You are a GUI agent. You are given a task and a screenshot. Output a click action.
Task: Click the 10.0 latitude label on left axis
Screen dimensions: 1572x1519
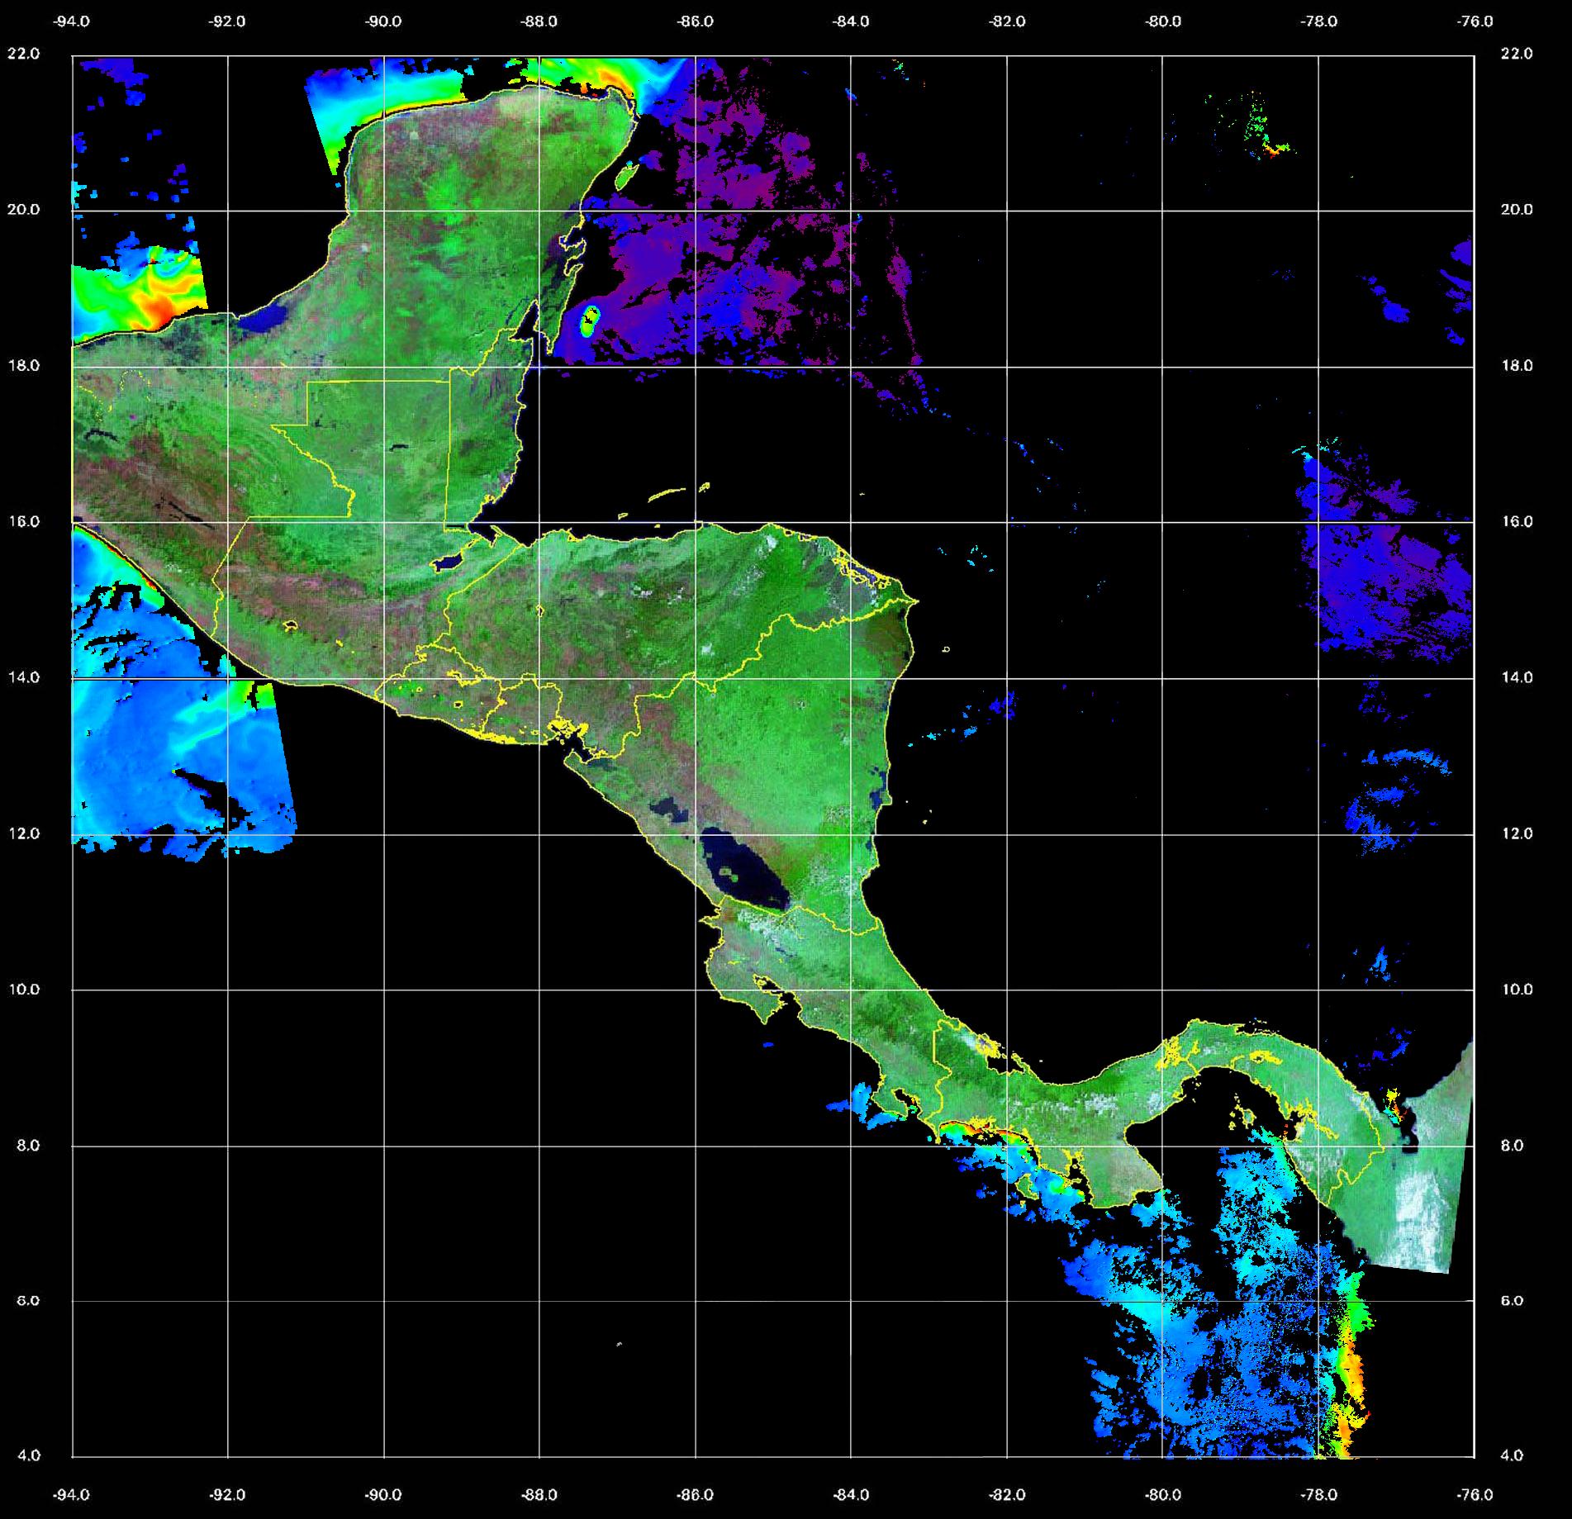pos(23,990)
